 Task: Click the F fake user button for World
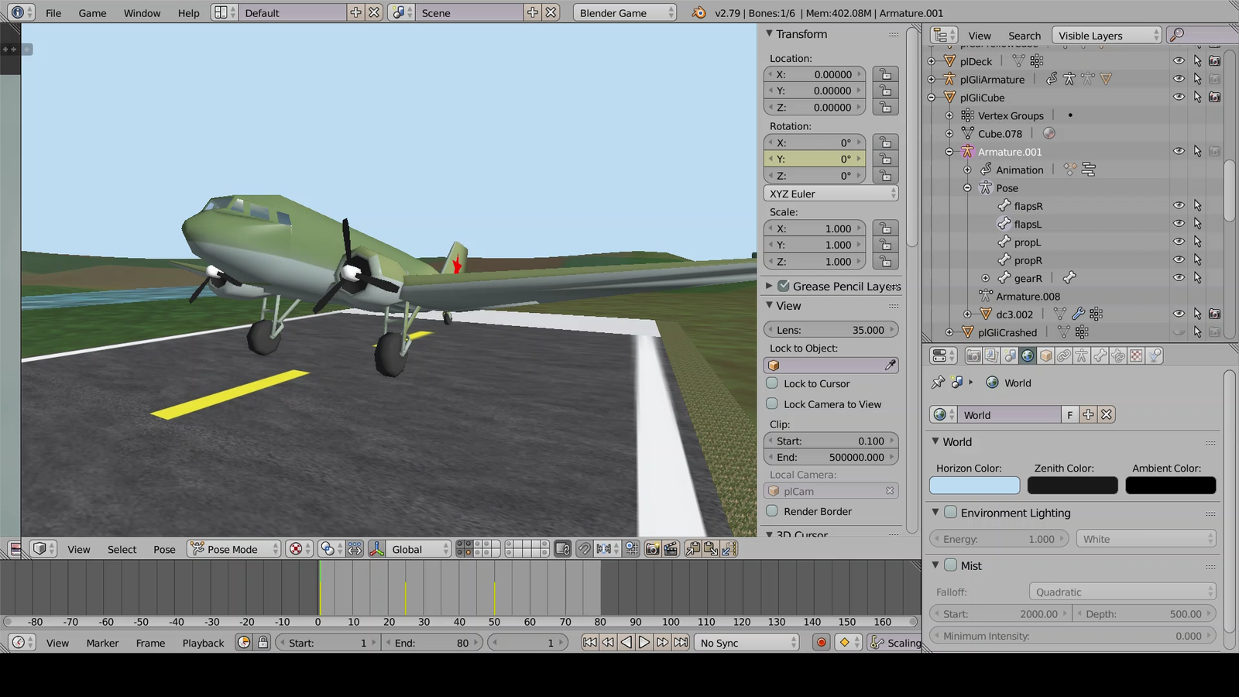coord(1069,414)
